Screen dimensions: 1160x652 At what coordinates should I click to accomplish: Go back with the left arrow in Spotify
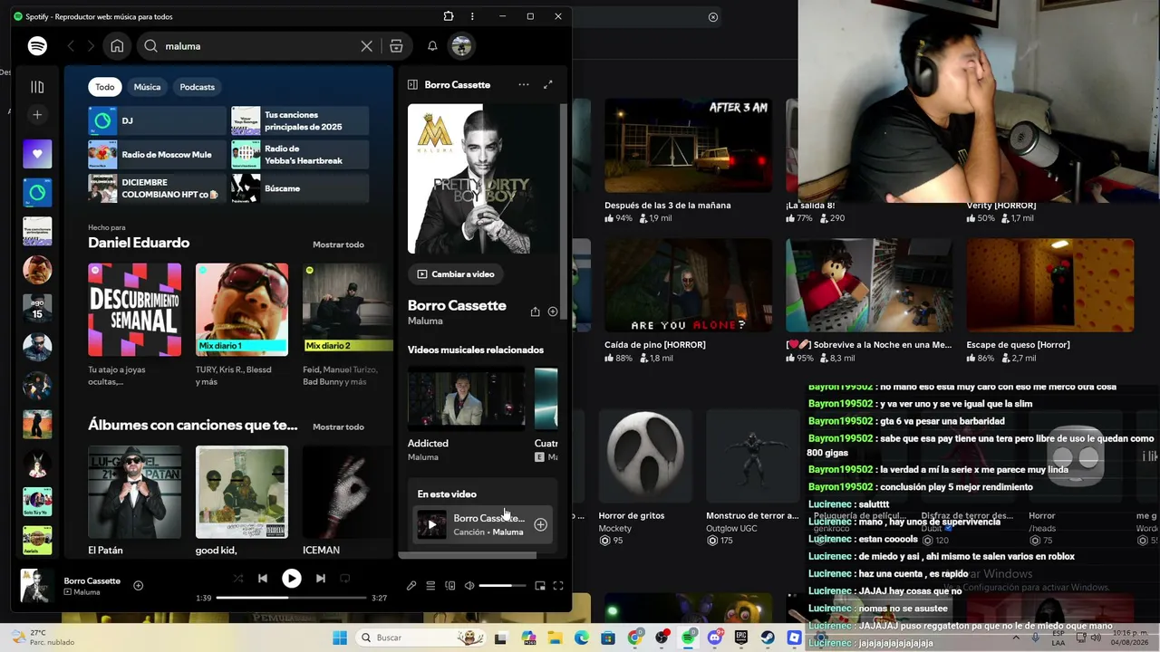pos(71,46)
